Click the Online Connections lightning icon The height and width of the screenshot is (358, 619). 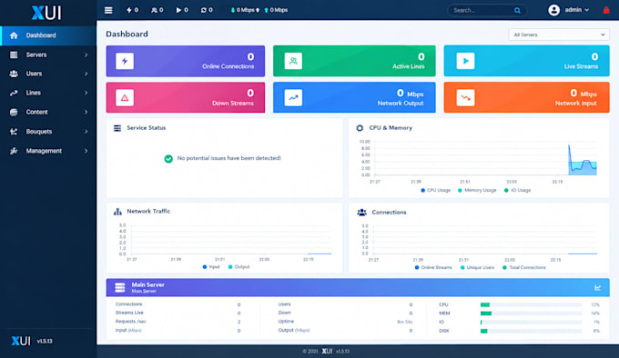click(125, 61)
